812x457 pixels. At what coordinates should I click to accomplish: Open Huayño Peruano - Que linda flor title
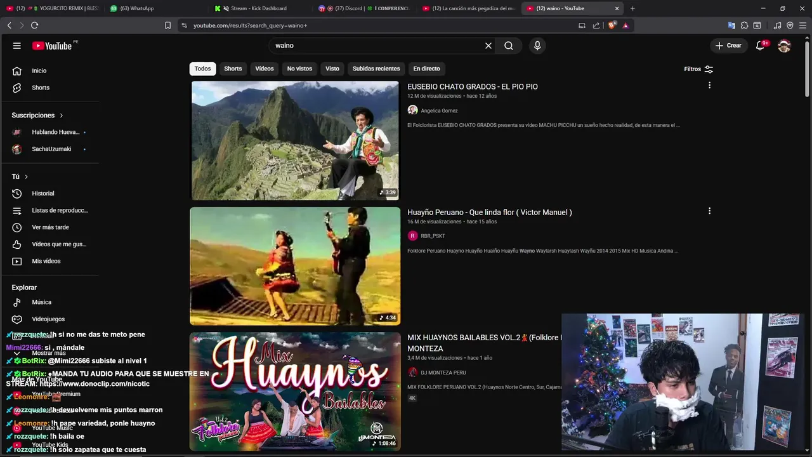tap(490, 213)
